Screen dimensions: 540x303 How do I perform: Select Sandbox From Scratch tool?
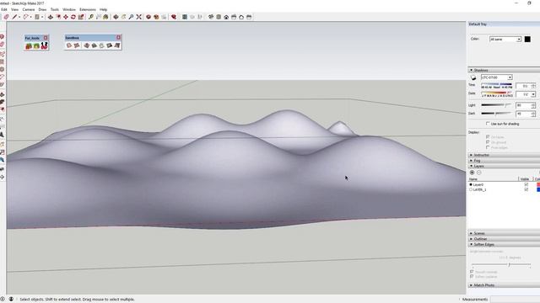coord(77,45)
